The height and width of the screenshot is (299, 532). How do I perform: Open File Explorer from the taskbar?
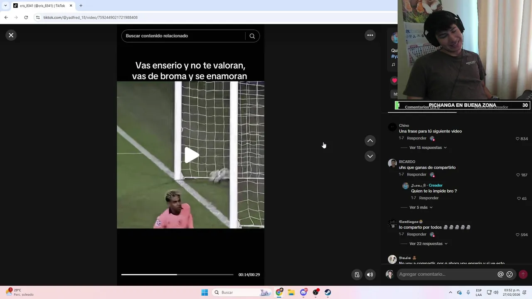tap(291, 292)
